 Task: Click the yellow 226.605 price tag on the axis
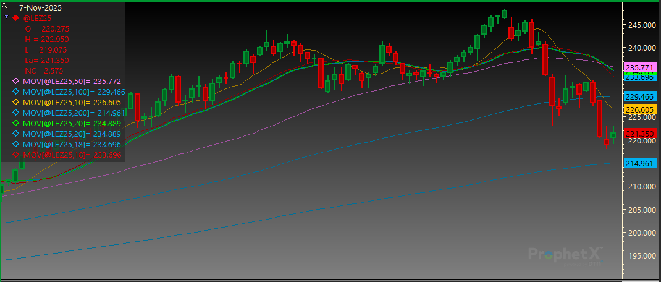click(640, 109)
